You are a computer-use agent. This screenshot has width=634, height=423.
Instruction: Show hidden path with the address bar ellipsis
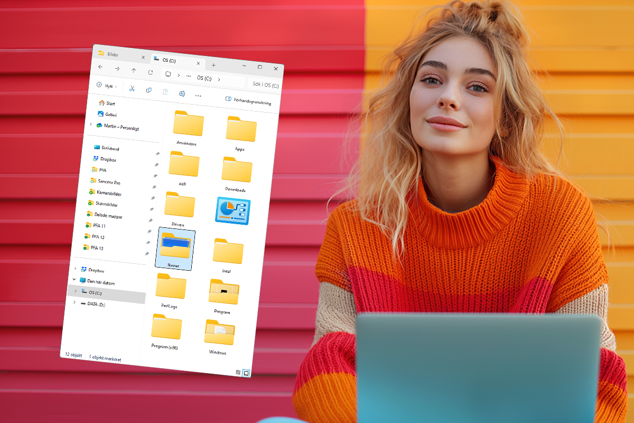click(189, 76)
